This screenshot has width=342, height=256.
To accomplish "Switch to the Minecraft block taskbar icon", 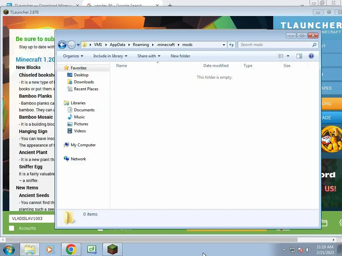I will pyautogui.click(x=112, y=249).
